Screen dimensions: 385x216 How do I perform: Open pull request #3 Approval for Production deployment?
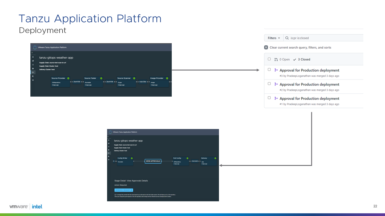click(310, 70)
